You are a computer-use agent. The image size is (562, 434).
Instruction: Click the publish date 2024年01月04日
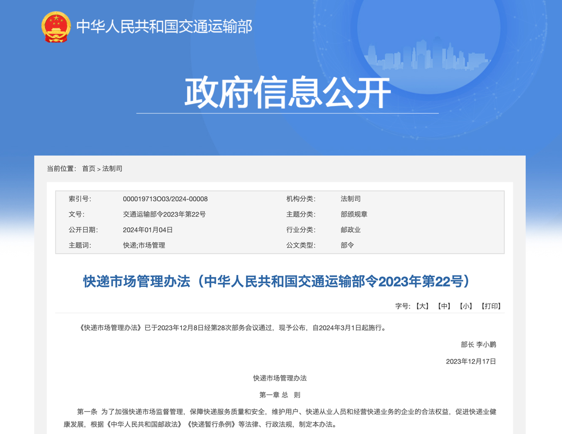[148, 230]
